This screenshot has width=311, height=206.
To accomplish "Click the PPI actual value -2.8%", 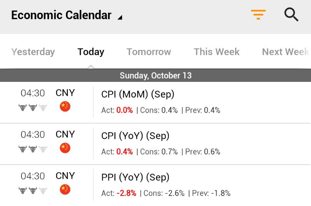I will click(x=126, y=193).
